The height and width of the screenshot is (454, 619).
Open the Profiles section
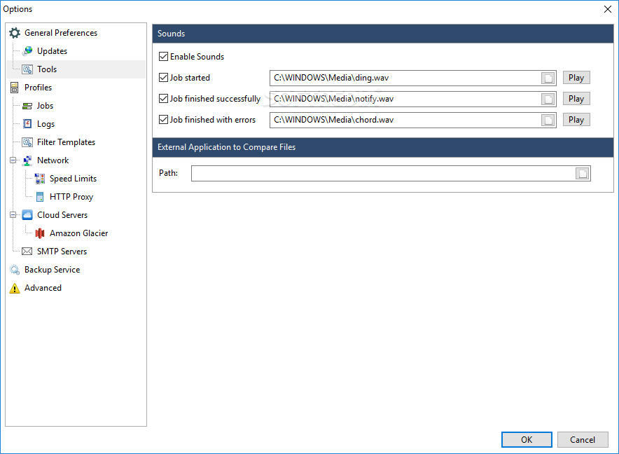[x=38, y=88]
